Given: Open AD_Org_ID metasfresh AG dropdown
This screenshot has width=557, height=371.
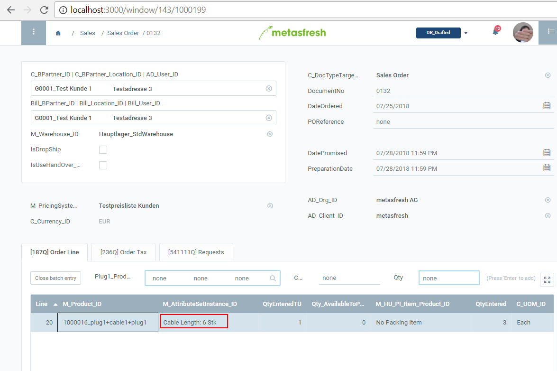Looking at the screenshot, I should click(397, 200).
